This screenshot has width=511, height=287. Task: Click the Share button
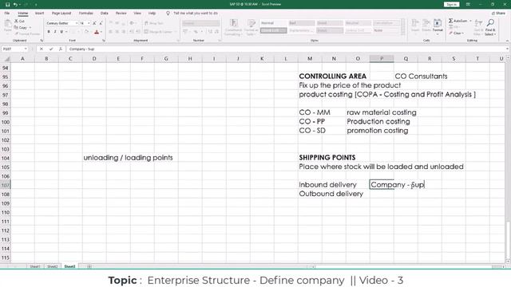(498, 14)
